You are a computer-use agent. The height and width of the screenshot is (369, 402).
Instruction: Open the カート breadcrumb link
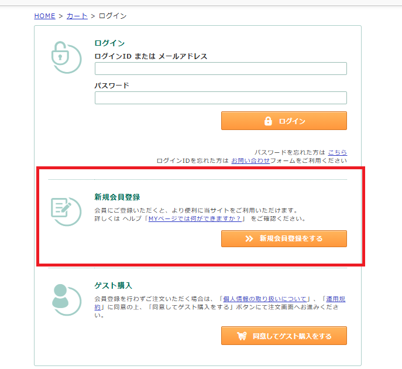pyautogui.click(x=77, y=16)
